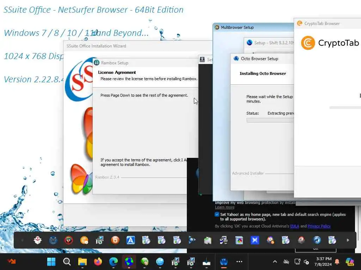Select the Multibrowser Setup window title
This screenshot has width=361, height=270.
(237, 27)
